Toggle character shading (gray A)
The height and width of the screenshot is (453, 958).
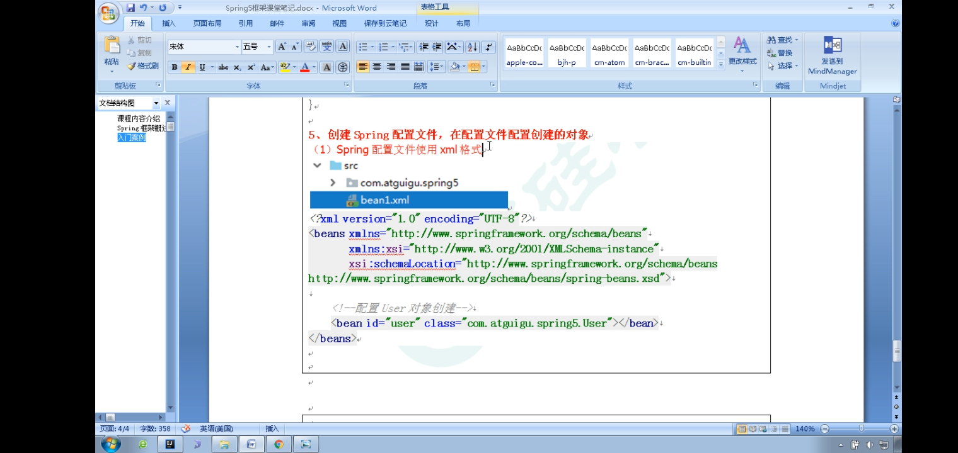point(326,67)
